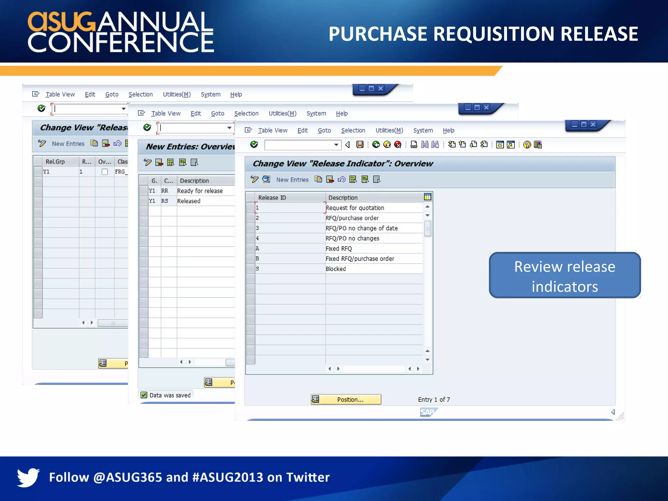Open Utilities(M) menu in Release Indicator window

point(389,130)
